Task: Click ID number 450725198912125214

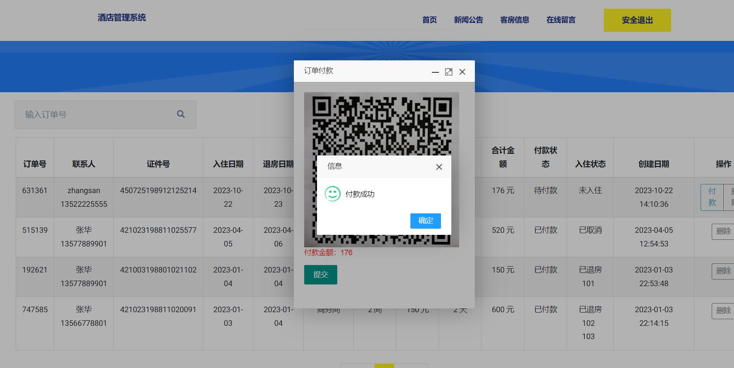Action: (x=158, y=191)
